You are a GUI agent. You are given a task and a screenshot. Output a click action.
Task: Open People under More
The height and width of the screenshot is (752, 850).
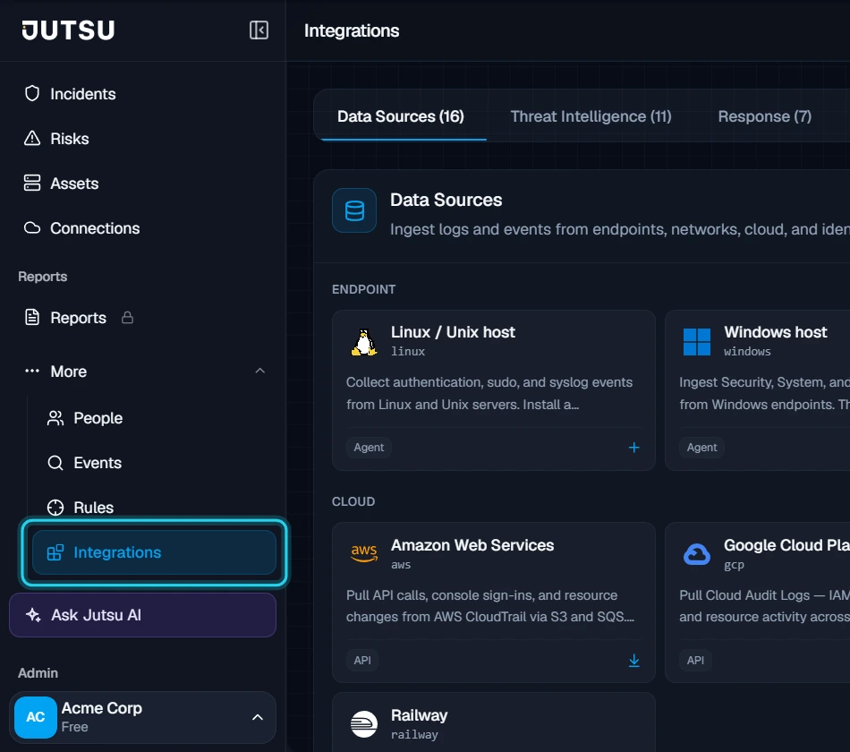(x=155, y=418)
